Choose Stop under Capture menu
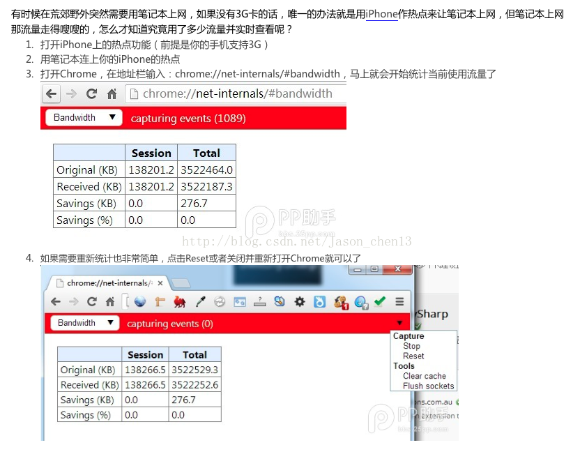This screenshot has height=468, width=580. [x=411, y=346]
